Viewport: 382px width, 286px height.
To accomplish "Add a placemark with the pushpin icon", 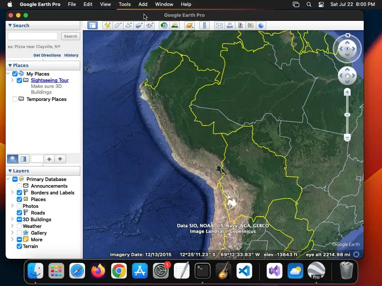I will (107, 25).
